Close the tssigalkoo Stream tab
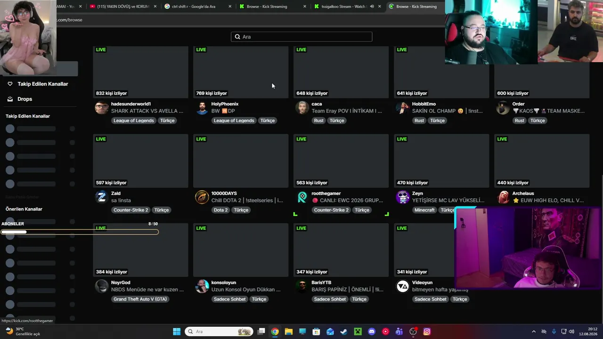This screenshot has width=603, height=339. [380, 7]
